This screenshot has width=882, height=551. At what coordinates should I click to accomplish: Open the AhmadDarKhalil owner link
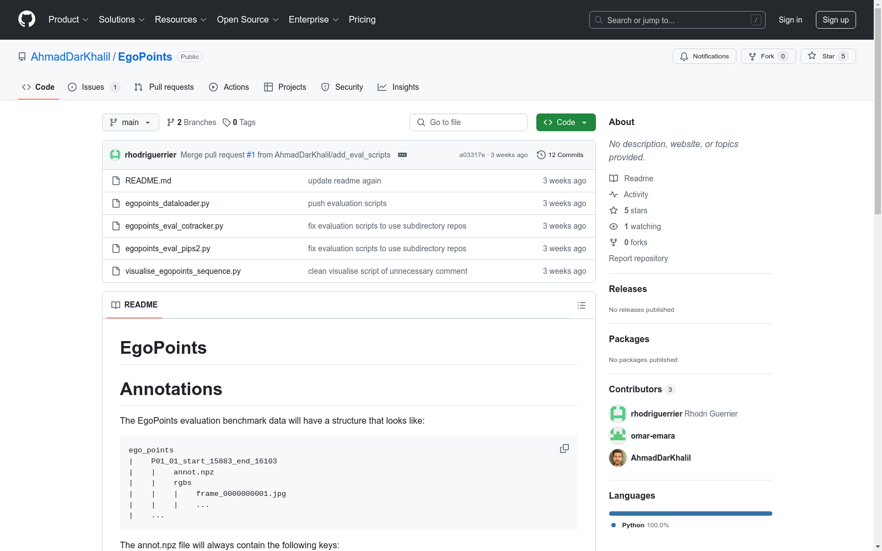pyautogui.click(x=71, y=57)
